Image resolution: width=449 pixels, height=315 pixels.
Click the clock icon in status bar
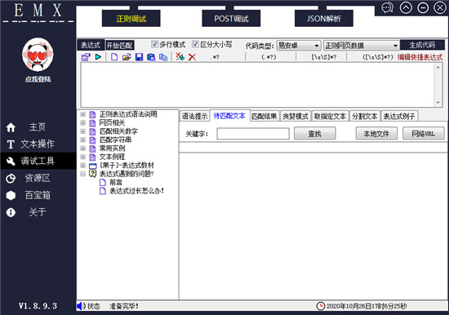tap(321, 306)
